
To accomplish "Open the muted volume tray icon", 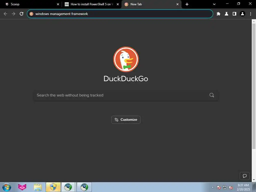I will click(231, 187).
